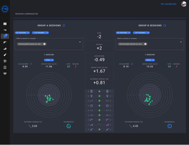This screenshot has height=145, width=189.
Task: Open the Session Comparator sidebar icon with badge
Action: pyautogui.click(x=5, y=36)
